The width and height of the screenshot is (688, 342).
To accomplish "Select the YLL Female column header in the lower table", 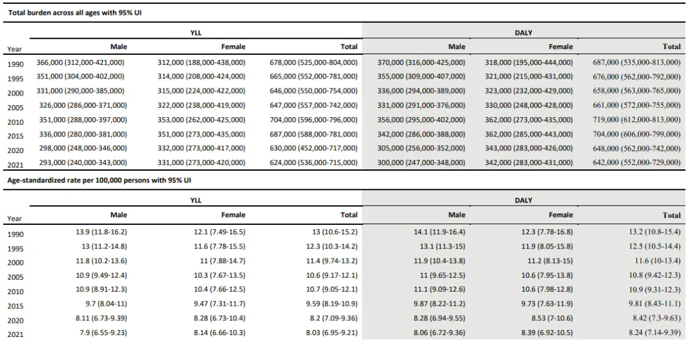I will pos(233,215).
